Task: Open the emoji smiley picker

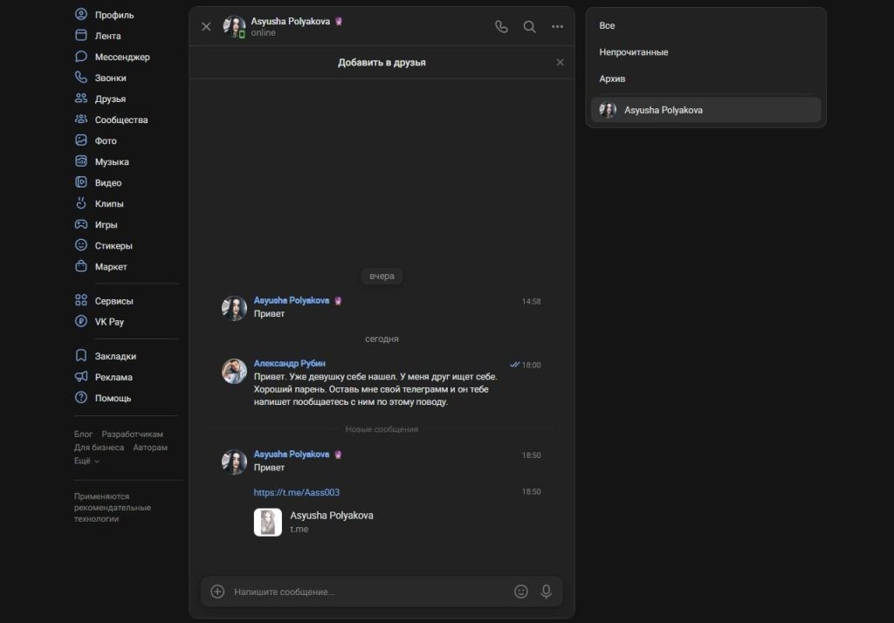Action: [x=521, y=592]
